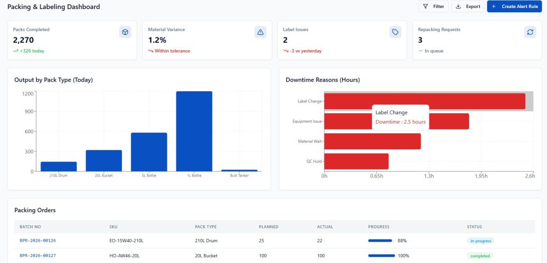Sort table by Status column header

click(474, 227)
